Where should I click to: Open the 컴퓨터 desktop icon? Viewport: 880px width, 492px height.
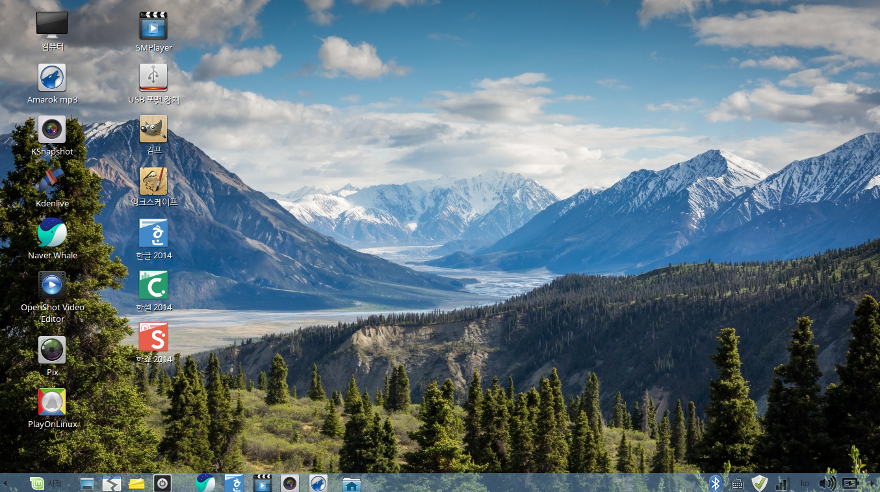(x=52, y=25)
